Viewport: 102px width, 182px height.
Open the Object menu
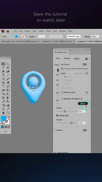click(27, 31)
